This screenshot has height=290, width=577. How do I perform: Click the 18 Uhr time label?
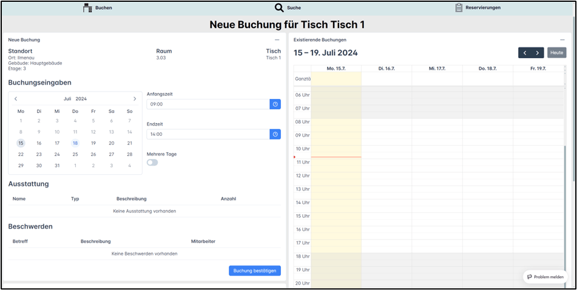coord(303,256)
